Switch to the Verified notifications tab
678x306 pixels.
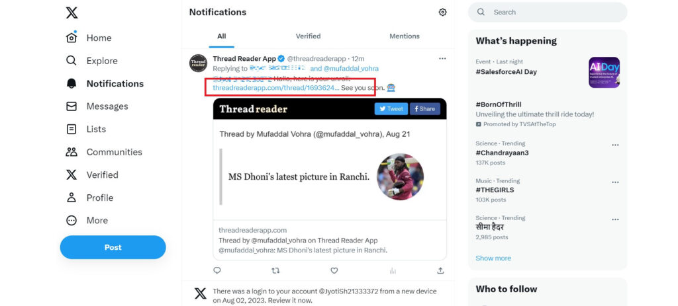point(308,36)
